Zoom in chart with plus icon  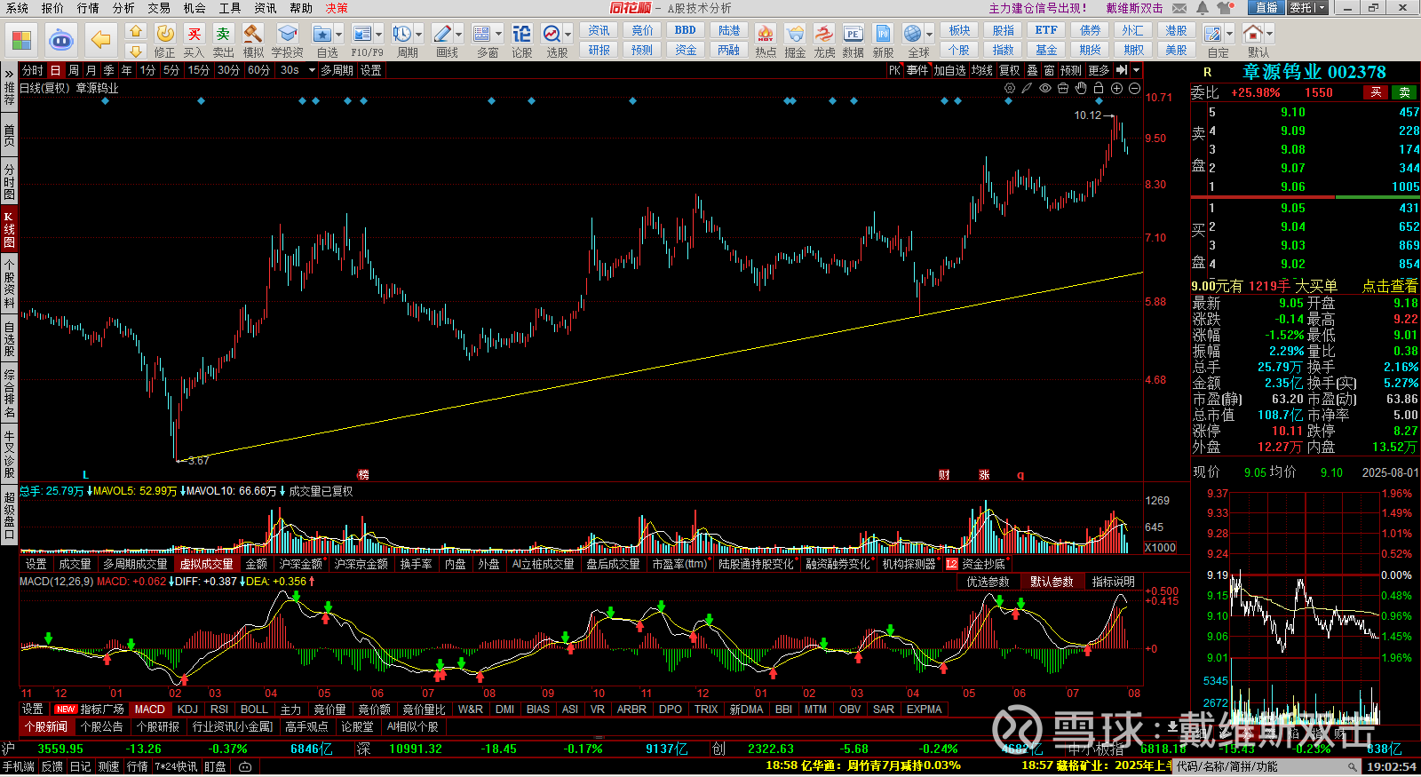coord(1116,88)
